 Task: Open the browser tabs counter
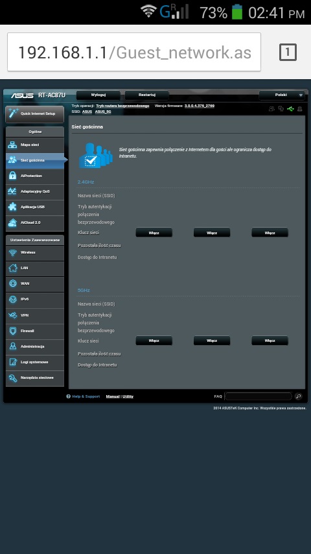[x=288, y=53]
